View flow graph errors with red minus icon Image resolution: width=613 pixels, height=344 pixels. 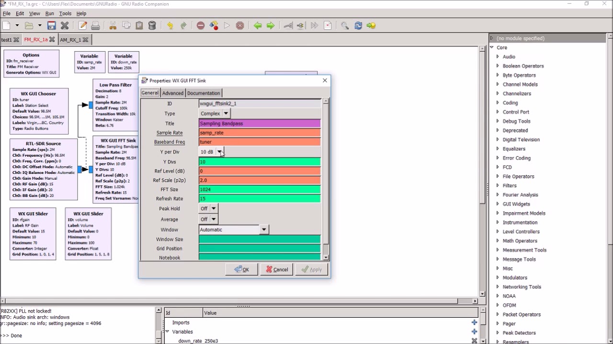tap(201, 25)
